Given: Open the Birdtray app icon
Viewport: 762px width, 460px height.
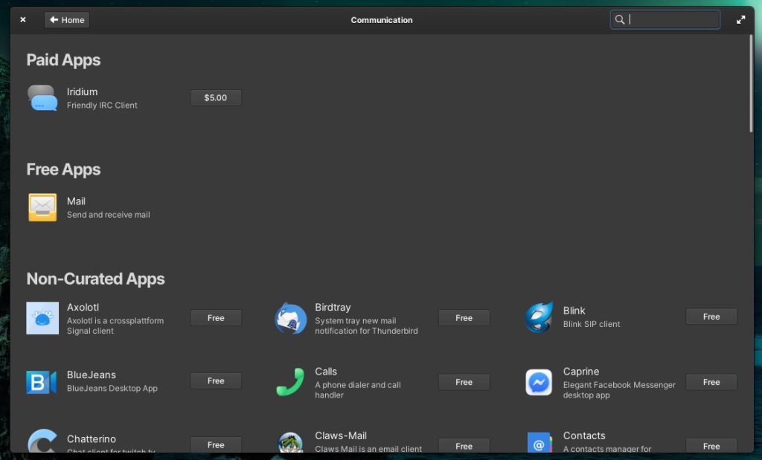Looking at the screenshot, I should tap(290, 318).
